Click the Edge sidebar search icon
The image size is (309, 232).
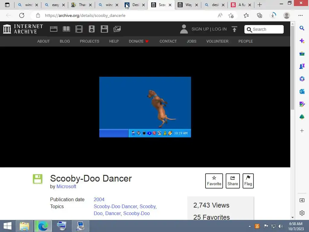pyautogui.click(x=302, y=28)
